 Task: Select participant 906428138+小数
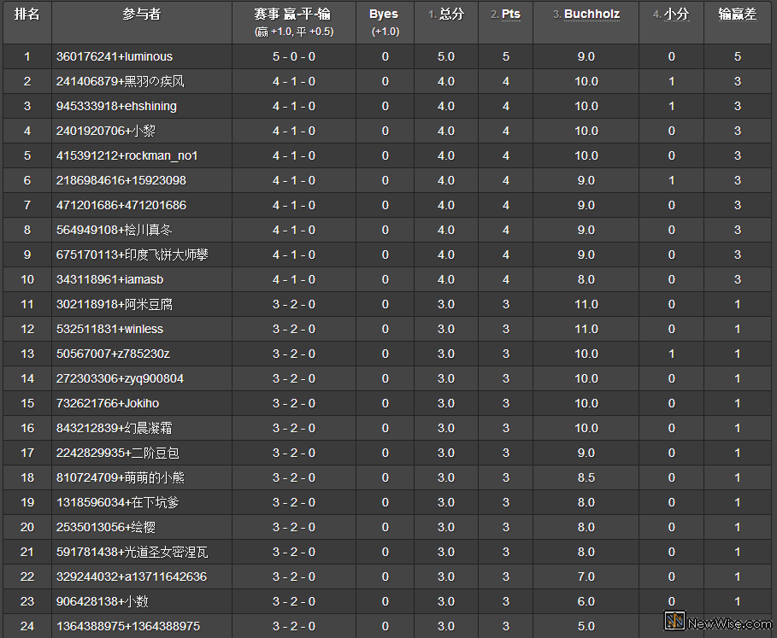[103, 601]
